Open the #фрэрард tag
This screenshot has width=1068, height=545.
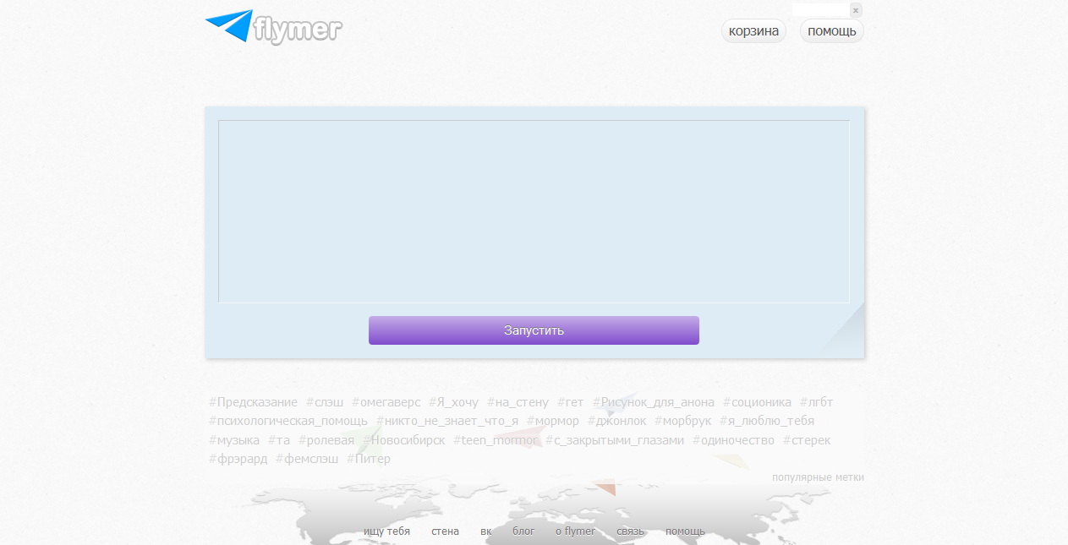[238, 459]
